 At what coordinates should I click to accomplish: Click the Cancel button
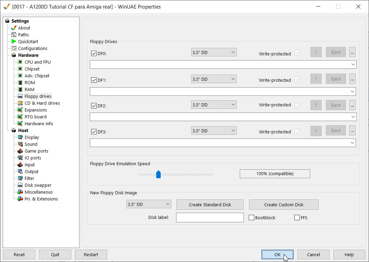pyautogui.click(x=313, y=254)
